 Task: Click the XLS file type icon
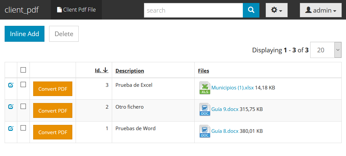tap(205, 88)
